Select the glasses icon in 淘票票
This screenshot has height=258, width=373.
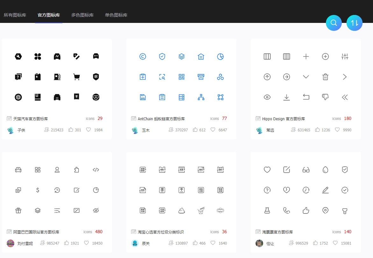coord(306,170)
